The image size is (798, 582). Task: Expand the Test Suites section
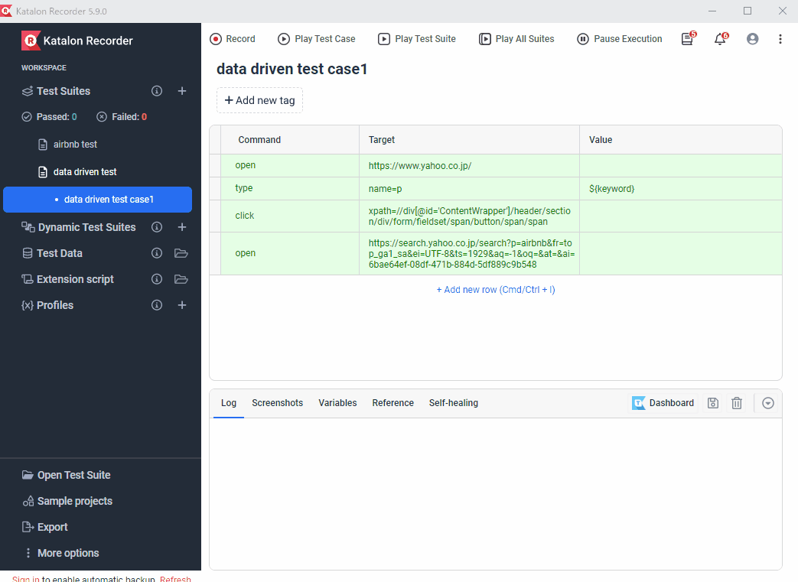tap(63, 91)
